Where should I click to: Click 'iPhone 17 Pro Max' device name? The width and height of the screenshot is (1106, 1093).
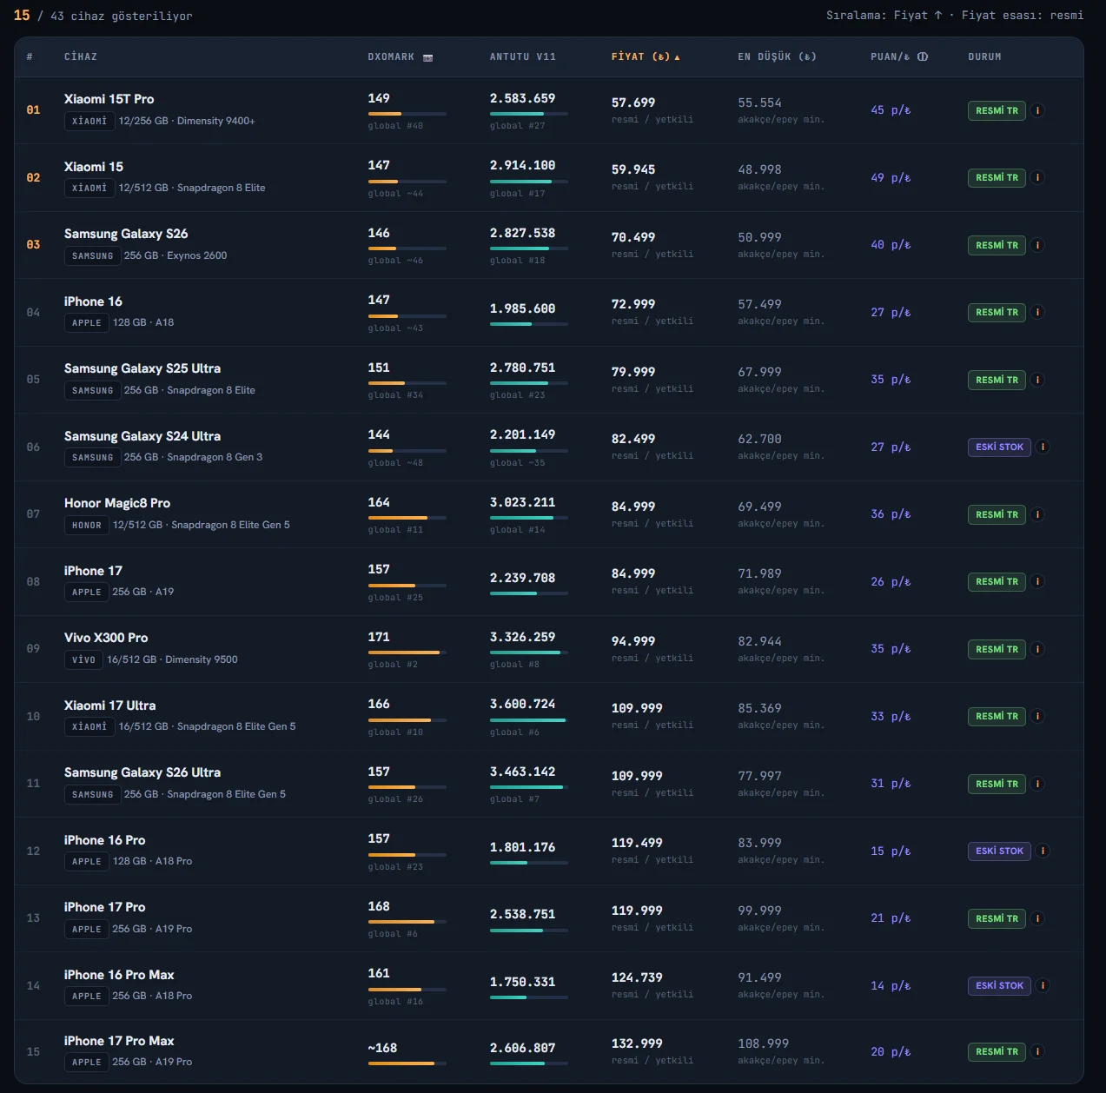pos(119,1041)
